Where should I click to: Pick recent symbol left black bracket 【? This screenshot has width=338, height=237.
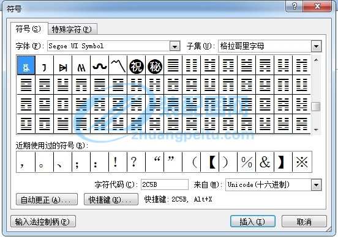[x=210, y=162]
